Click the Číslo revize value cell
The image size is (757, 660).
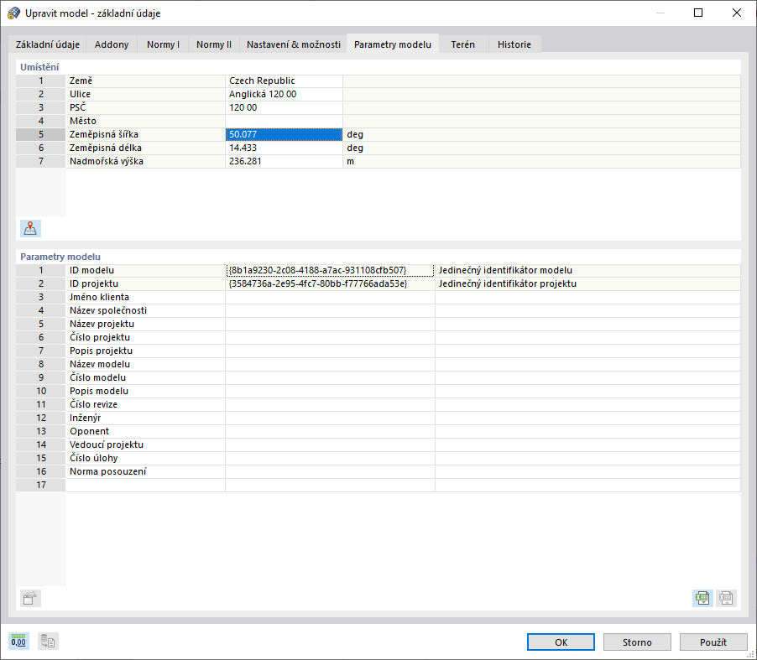click(330, 404)
